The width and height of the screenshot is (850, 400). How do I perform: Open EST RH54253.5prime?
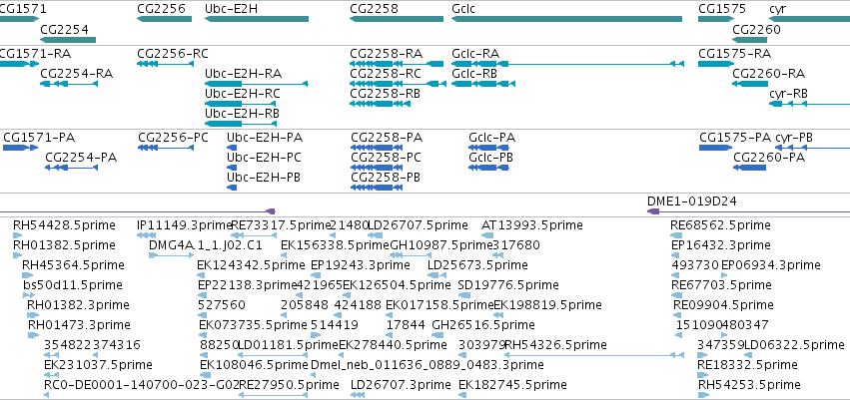click(x=703, y=395)
